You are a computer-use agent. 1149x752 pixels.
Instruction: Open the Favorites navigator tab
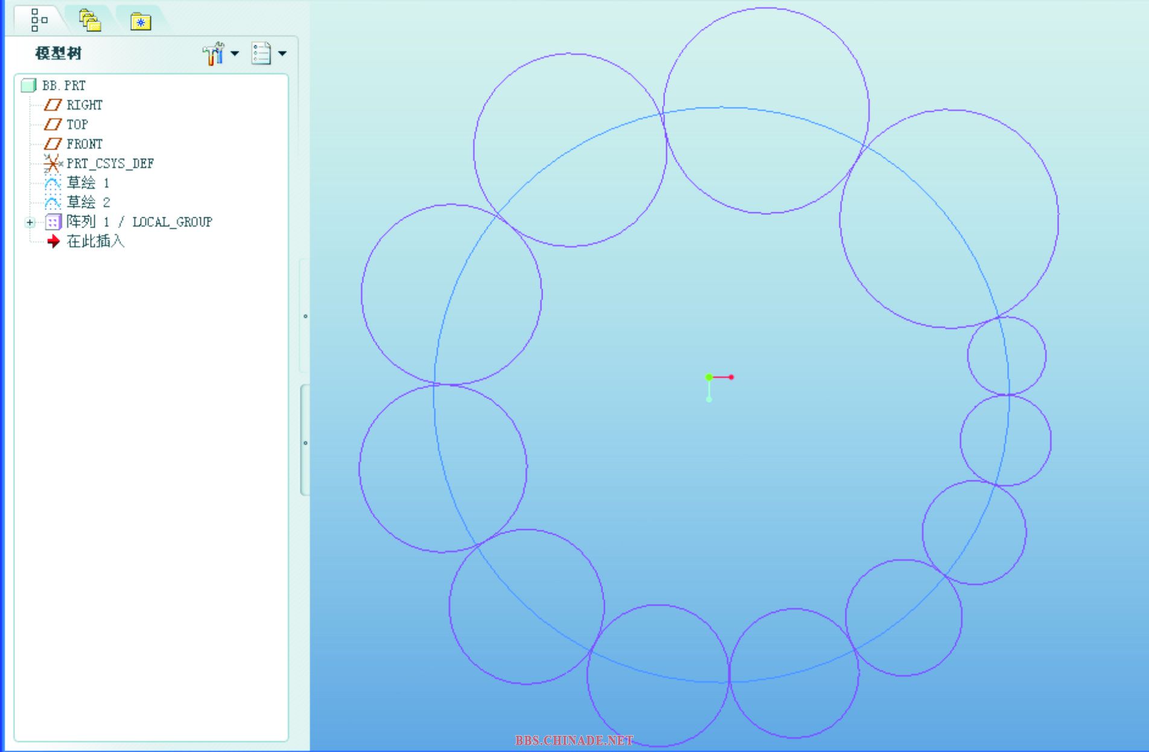[x=140, y=22]
